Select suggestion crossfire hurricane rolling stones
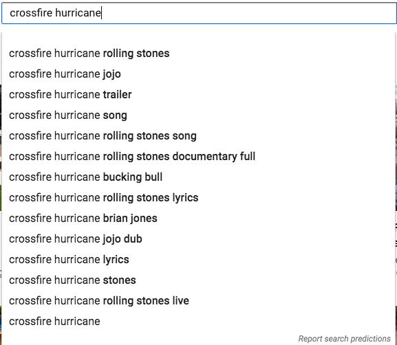Viewport: 397px width, 345px height. [x=198, y=54]
